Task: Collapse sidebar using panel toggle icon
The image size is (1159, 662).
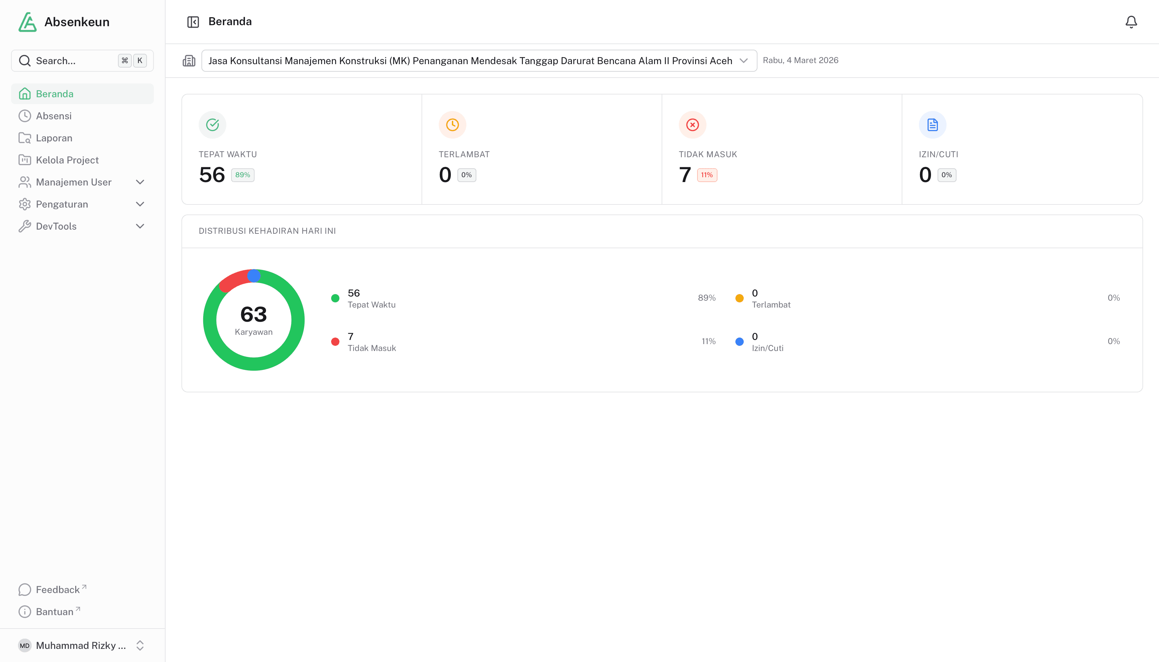Action: tap(193, 22)
